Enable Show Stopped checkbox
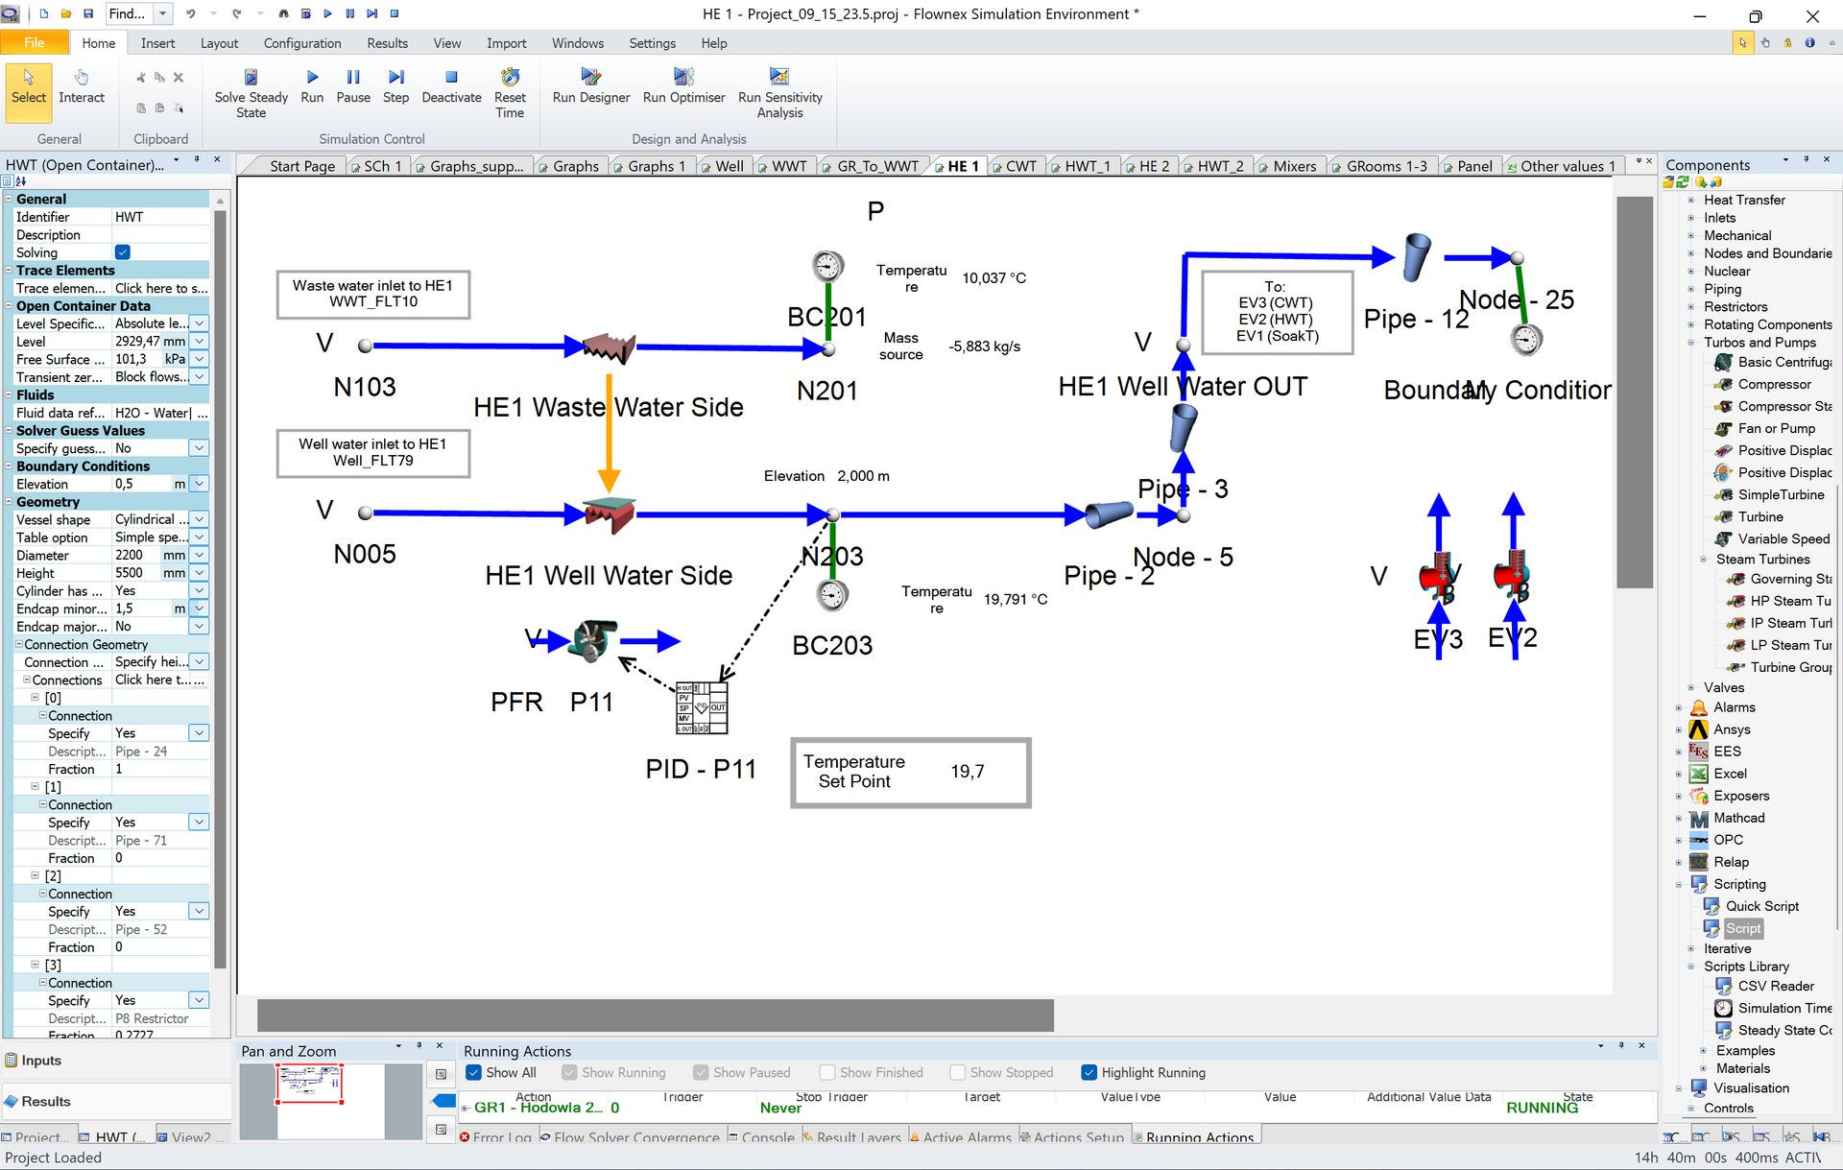The height and width of the screenshot is (1170, 1843). (x=957, y=1072)
